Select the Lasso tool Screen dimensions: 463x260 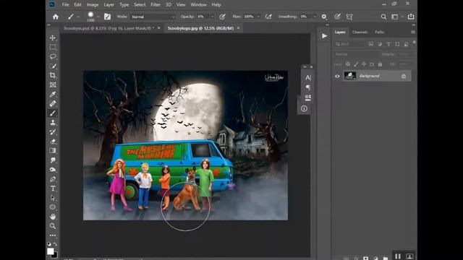click(x=53, y=56)
